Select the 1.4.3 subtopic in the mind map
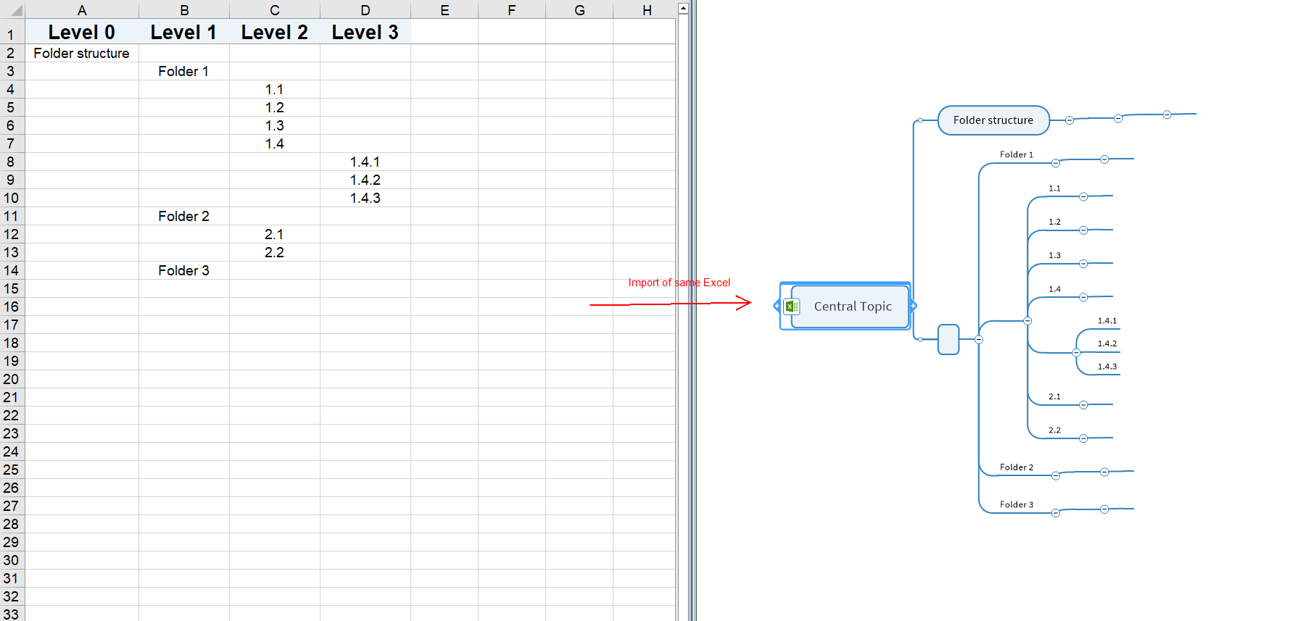 pos(1107,367)
